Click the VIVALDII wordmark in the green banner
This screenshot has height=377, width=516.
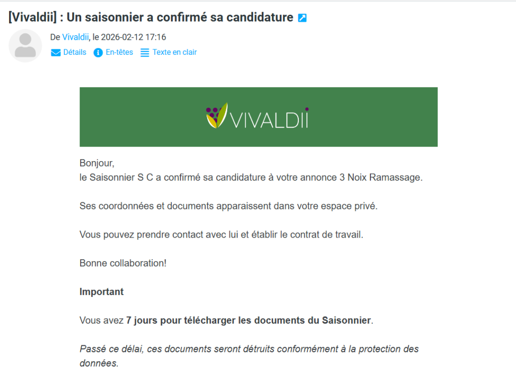pos(269,119)
